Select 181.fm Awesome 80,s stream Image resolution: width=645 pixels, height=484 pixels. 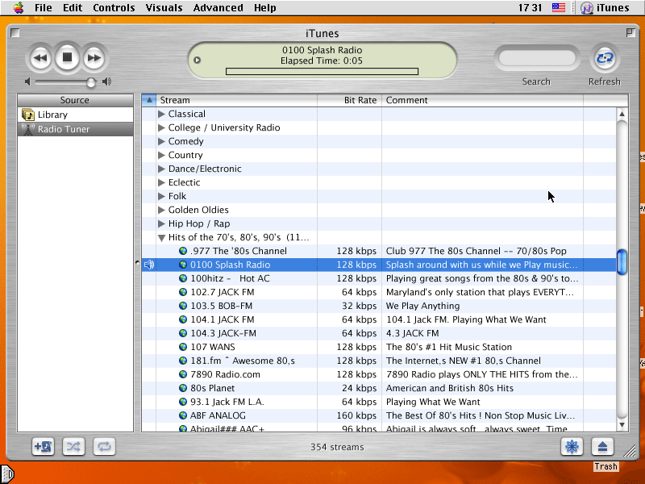(x=379, y=361)
